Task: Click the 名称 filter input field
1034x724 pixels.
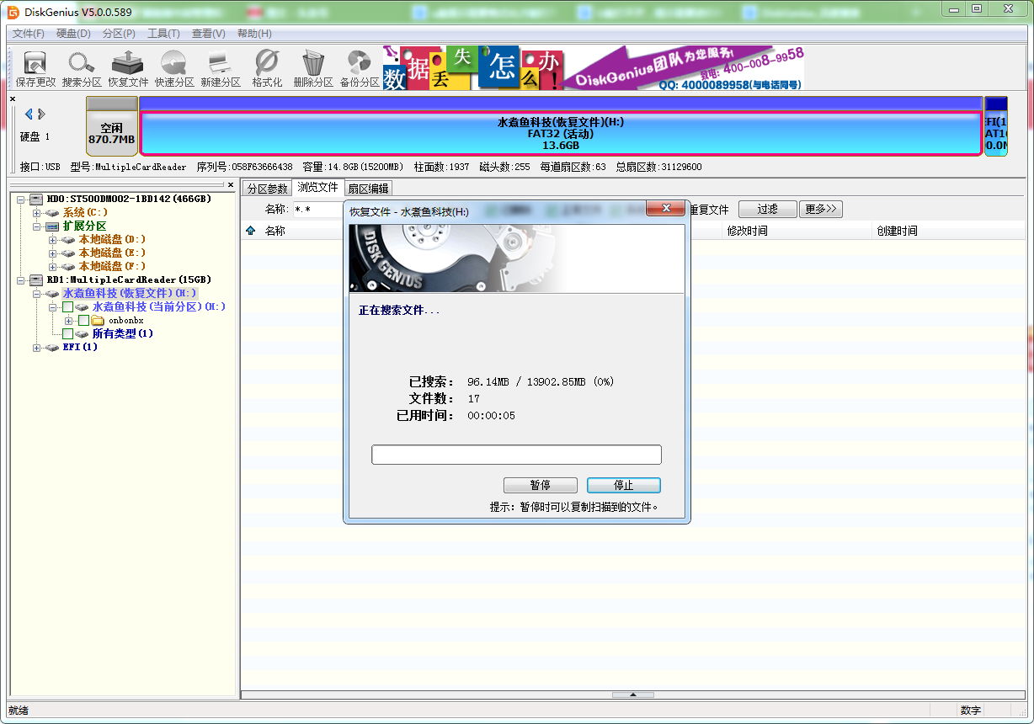Action: click(x=317, y=210)
